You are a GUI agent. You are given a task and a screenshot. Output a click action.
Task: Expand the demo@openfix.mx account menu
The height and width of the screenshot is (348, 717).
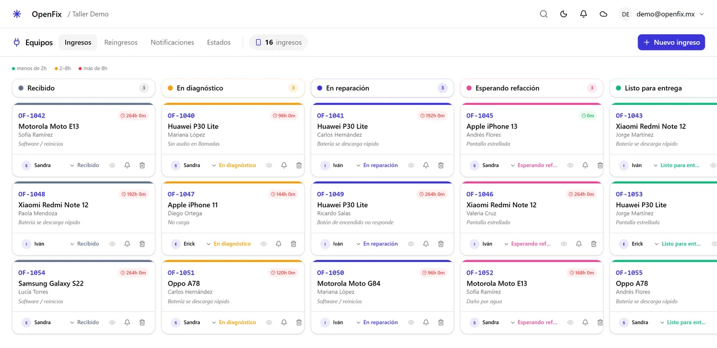click(662, 14)
